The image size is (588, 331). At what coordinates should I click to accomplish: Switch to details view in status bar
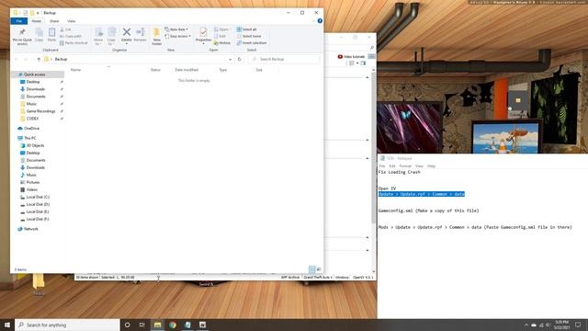click(311, 269)
